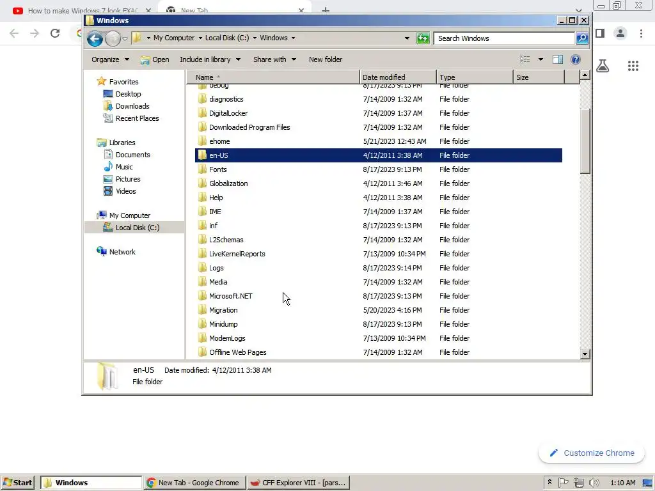This screenshot has height=491, width=655.
Task: Open Recent Places in sidebar
Action: 137,118
